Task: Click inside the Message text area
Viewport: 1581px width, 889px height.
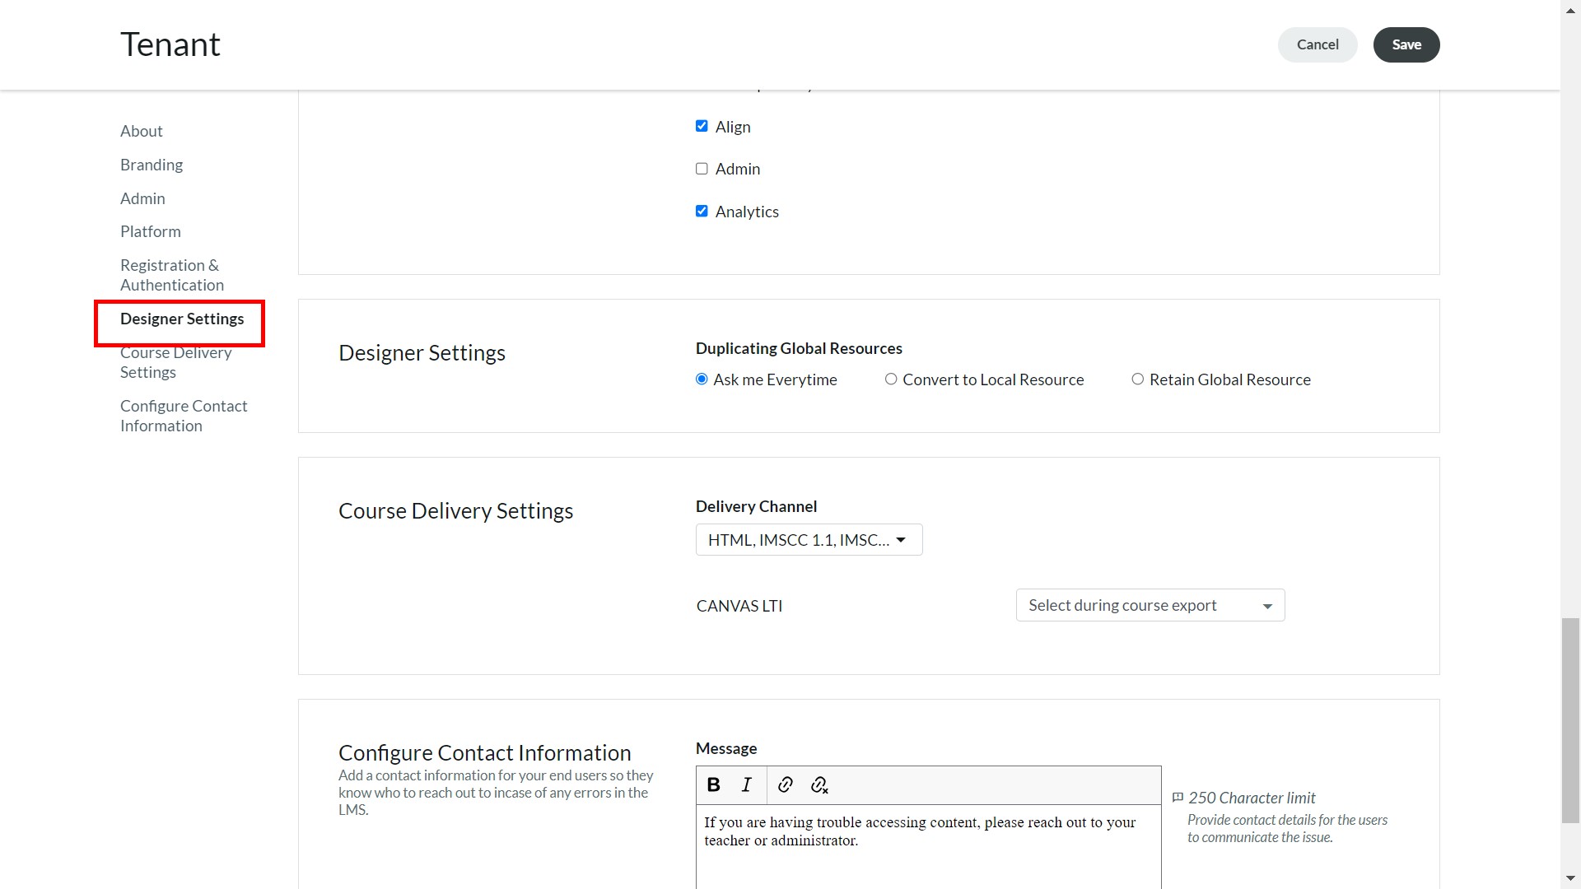Action: point(929,846)
